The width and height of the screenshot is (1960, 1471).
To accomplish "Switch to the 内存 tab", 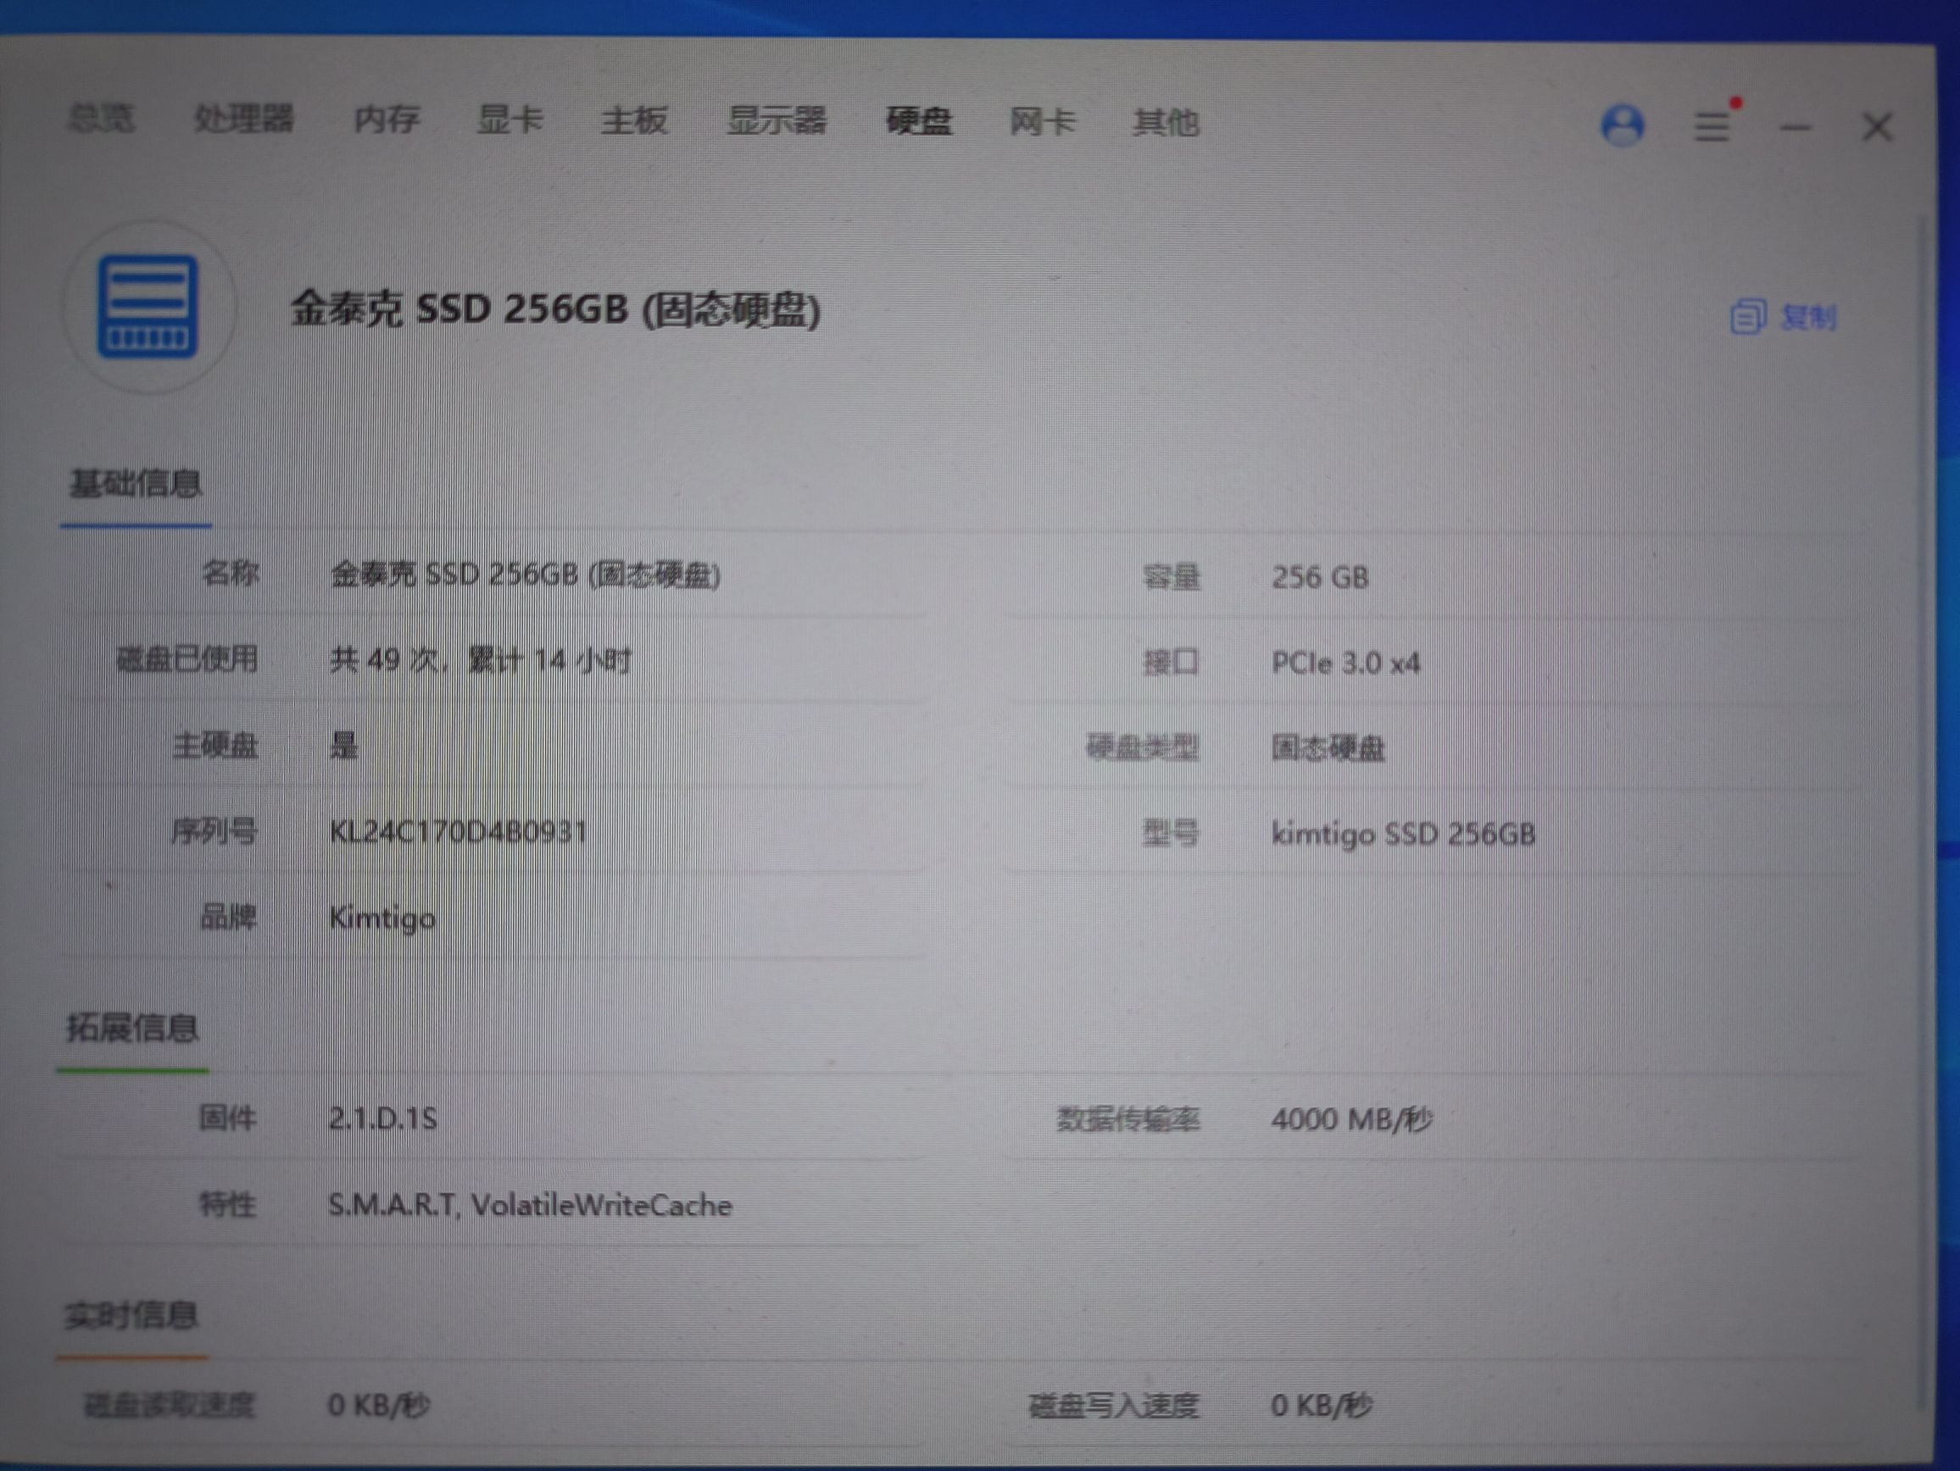I will pos(387,119).
